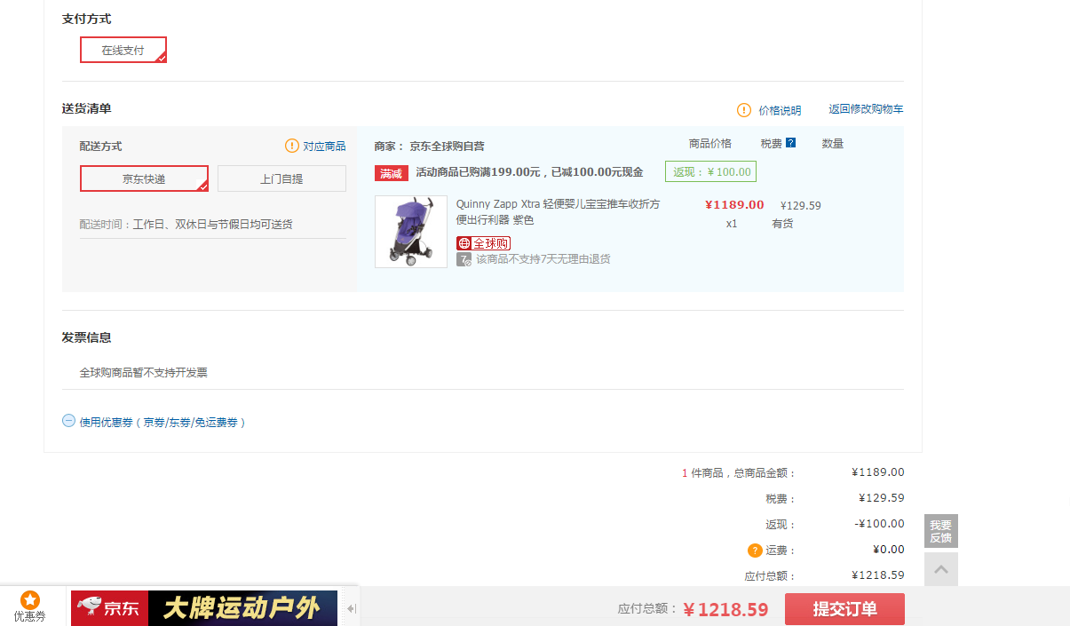Choose 上门自提 pickup option

point(281,178)
